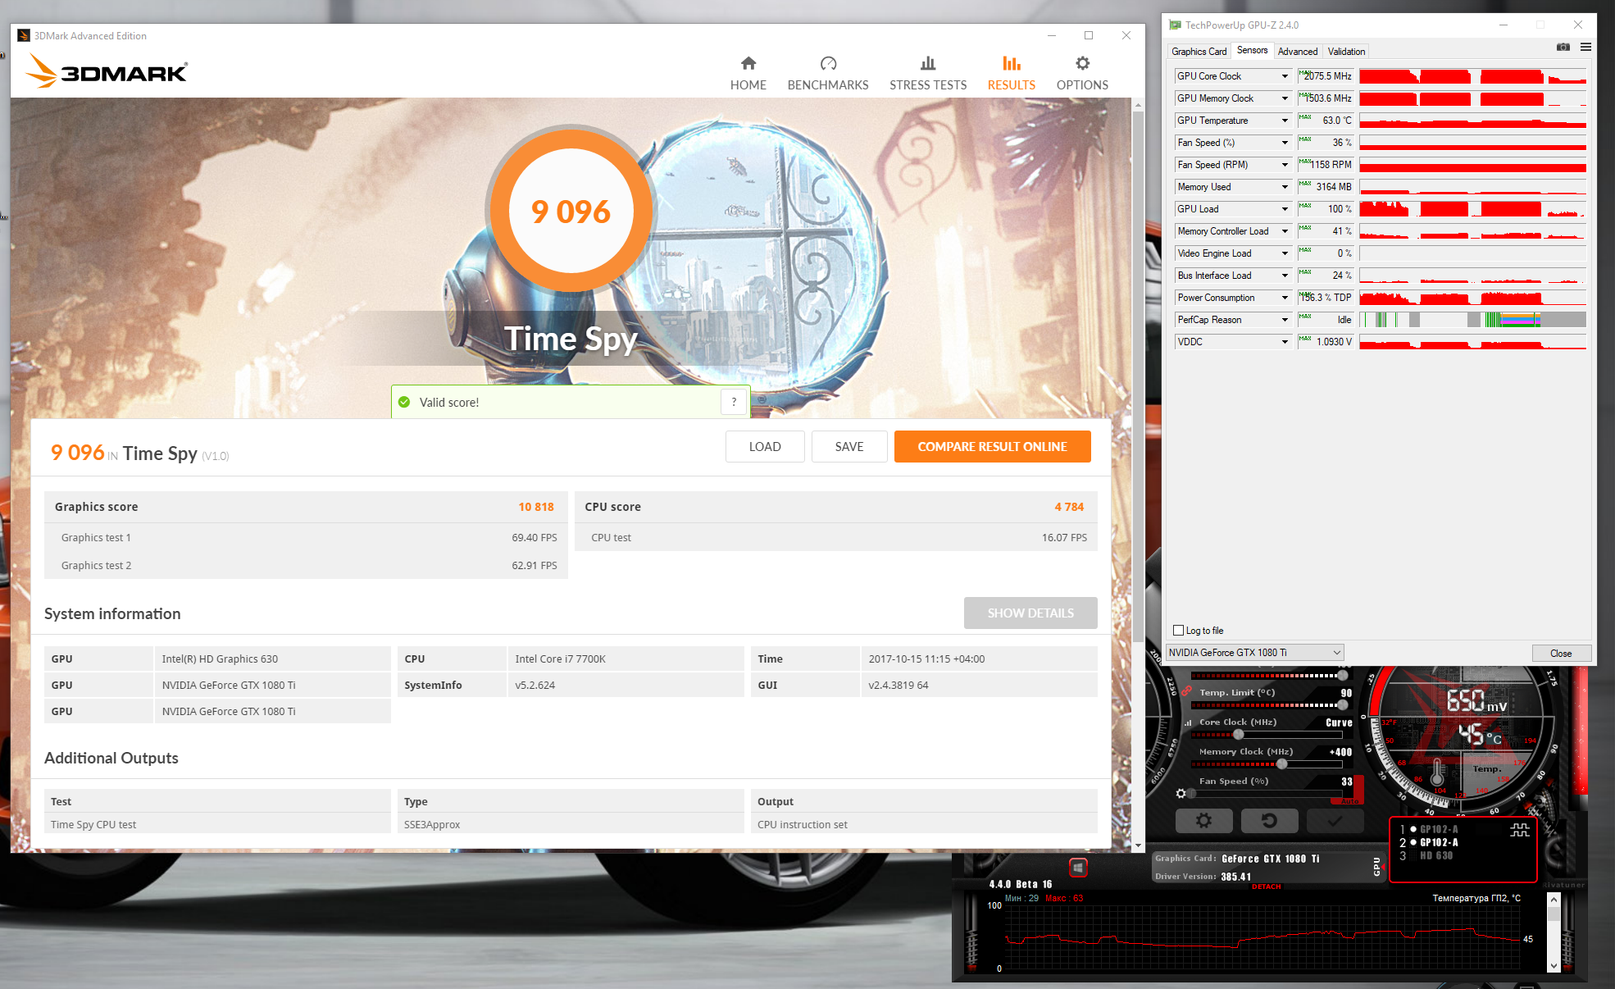Image resolution: width=1615 pixels, height=989 pixels.
Task: Open the STRESS TESTS section
Action: [928, 72]
